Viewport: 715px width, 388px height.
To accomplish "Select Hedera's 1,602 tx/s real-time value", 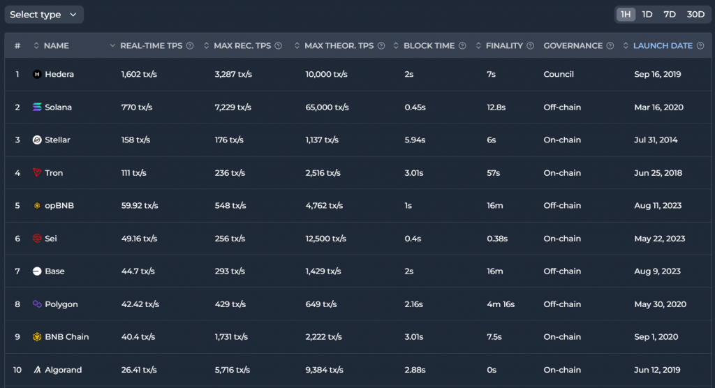I will [x=139, y=74].
